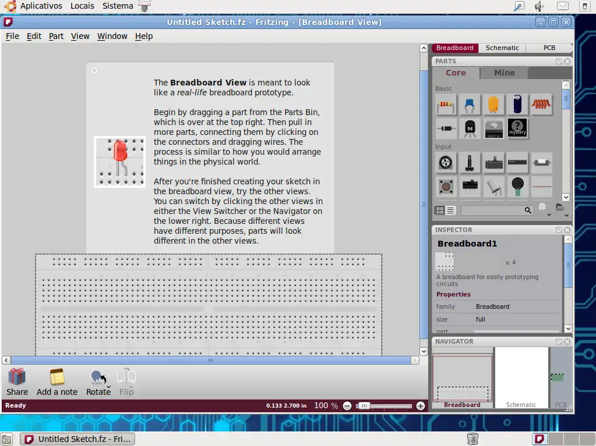
Task: Close the Inspector panel
Action: [x=567, y=230]
